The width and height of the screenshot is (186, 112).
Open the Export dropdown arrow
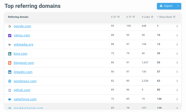tap(178, 6)
